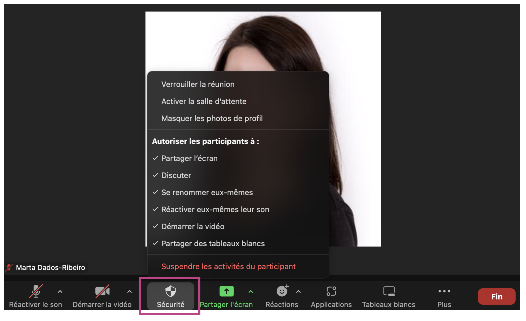Screen dimensions: 526x321
Task: Click the Marta Dados-Ribeiro name label
Action: pyautogui.click(x=50, y=267)
